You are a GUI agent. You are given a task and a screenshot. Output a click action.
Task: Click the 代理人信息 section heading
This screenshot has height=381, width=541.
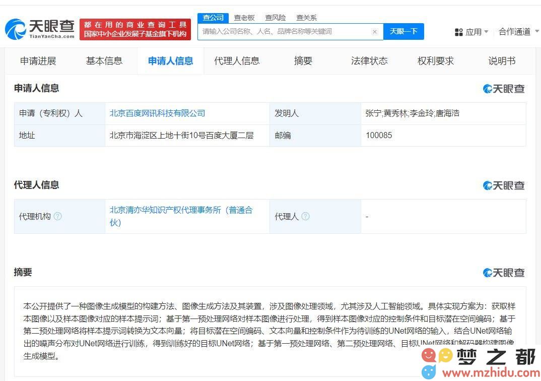[x=36, y=185]
